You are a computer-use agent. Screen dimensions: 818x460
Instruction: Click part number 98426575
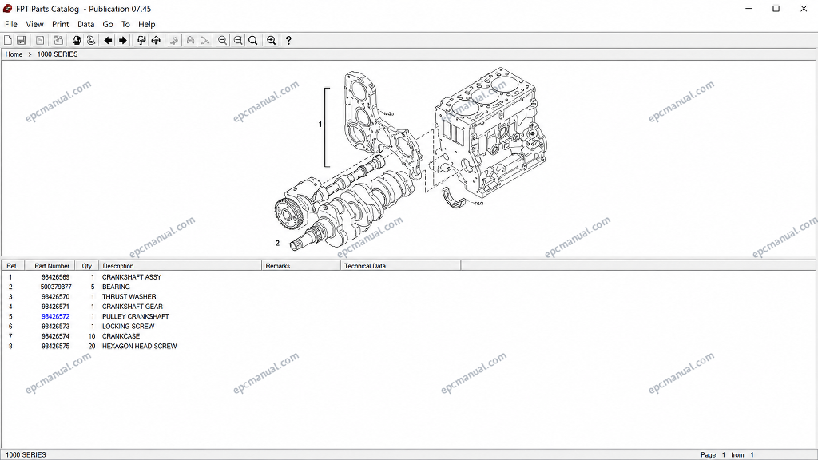pyautogui.click(x=55, y=347)
